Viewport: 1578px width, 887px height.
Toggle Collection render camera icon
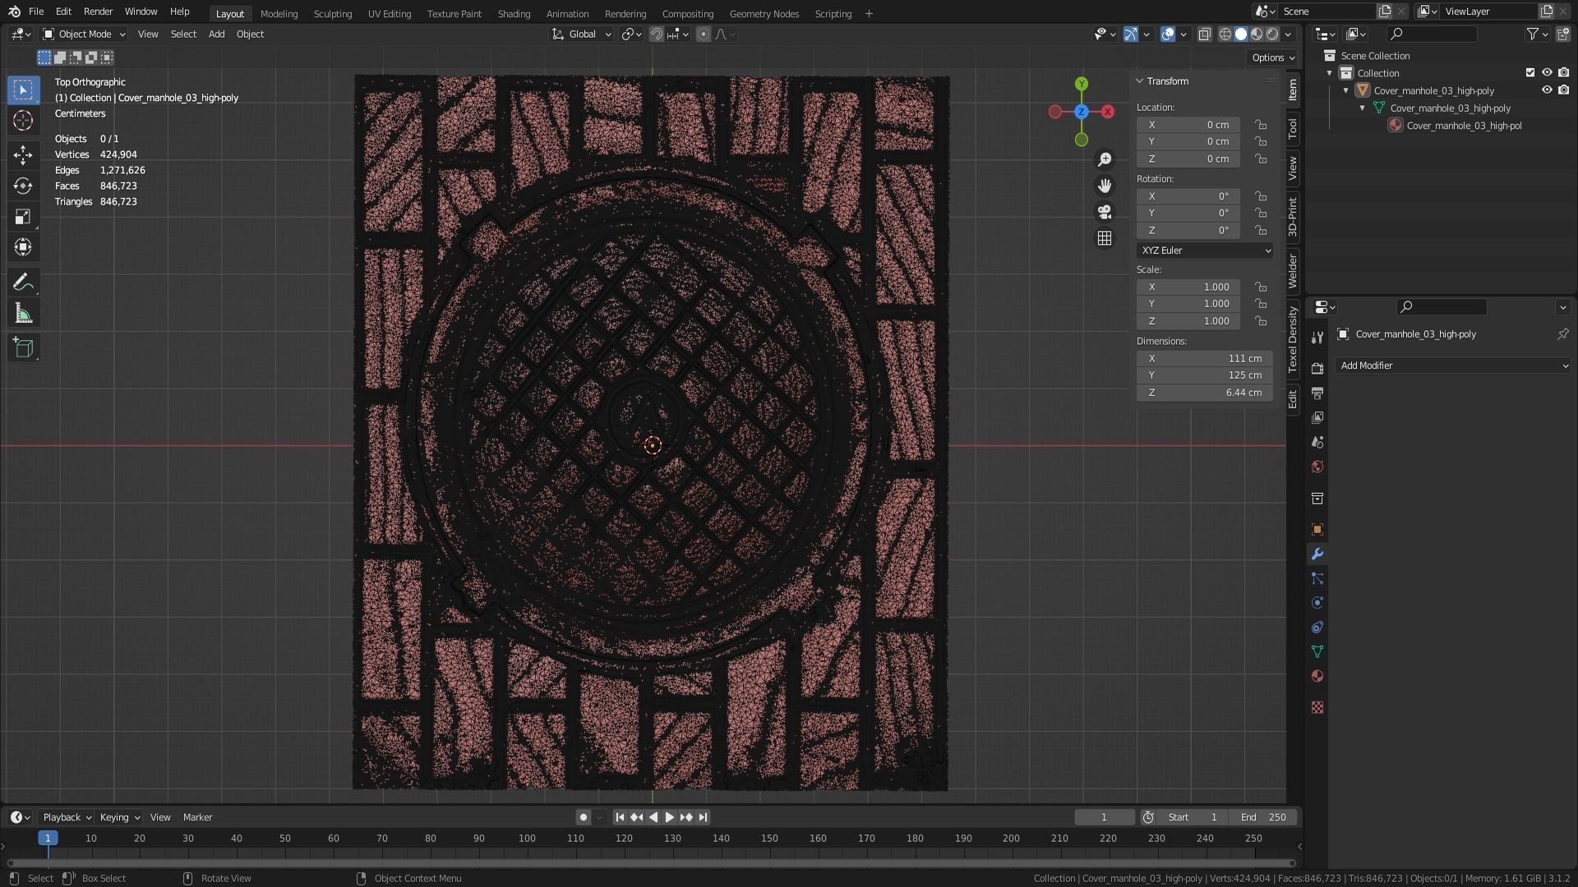(1563, 72)
